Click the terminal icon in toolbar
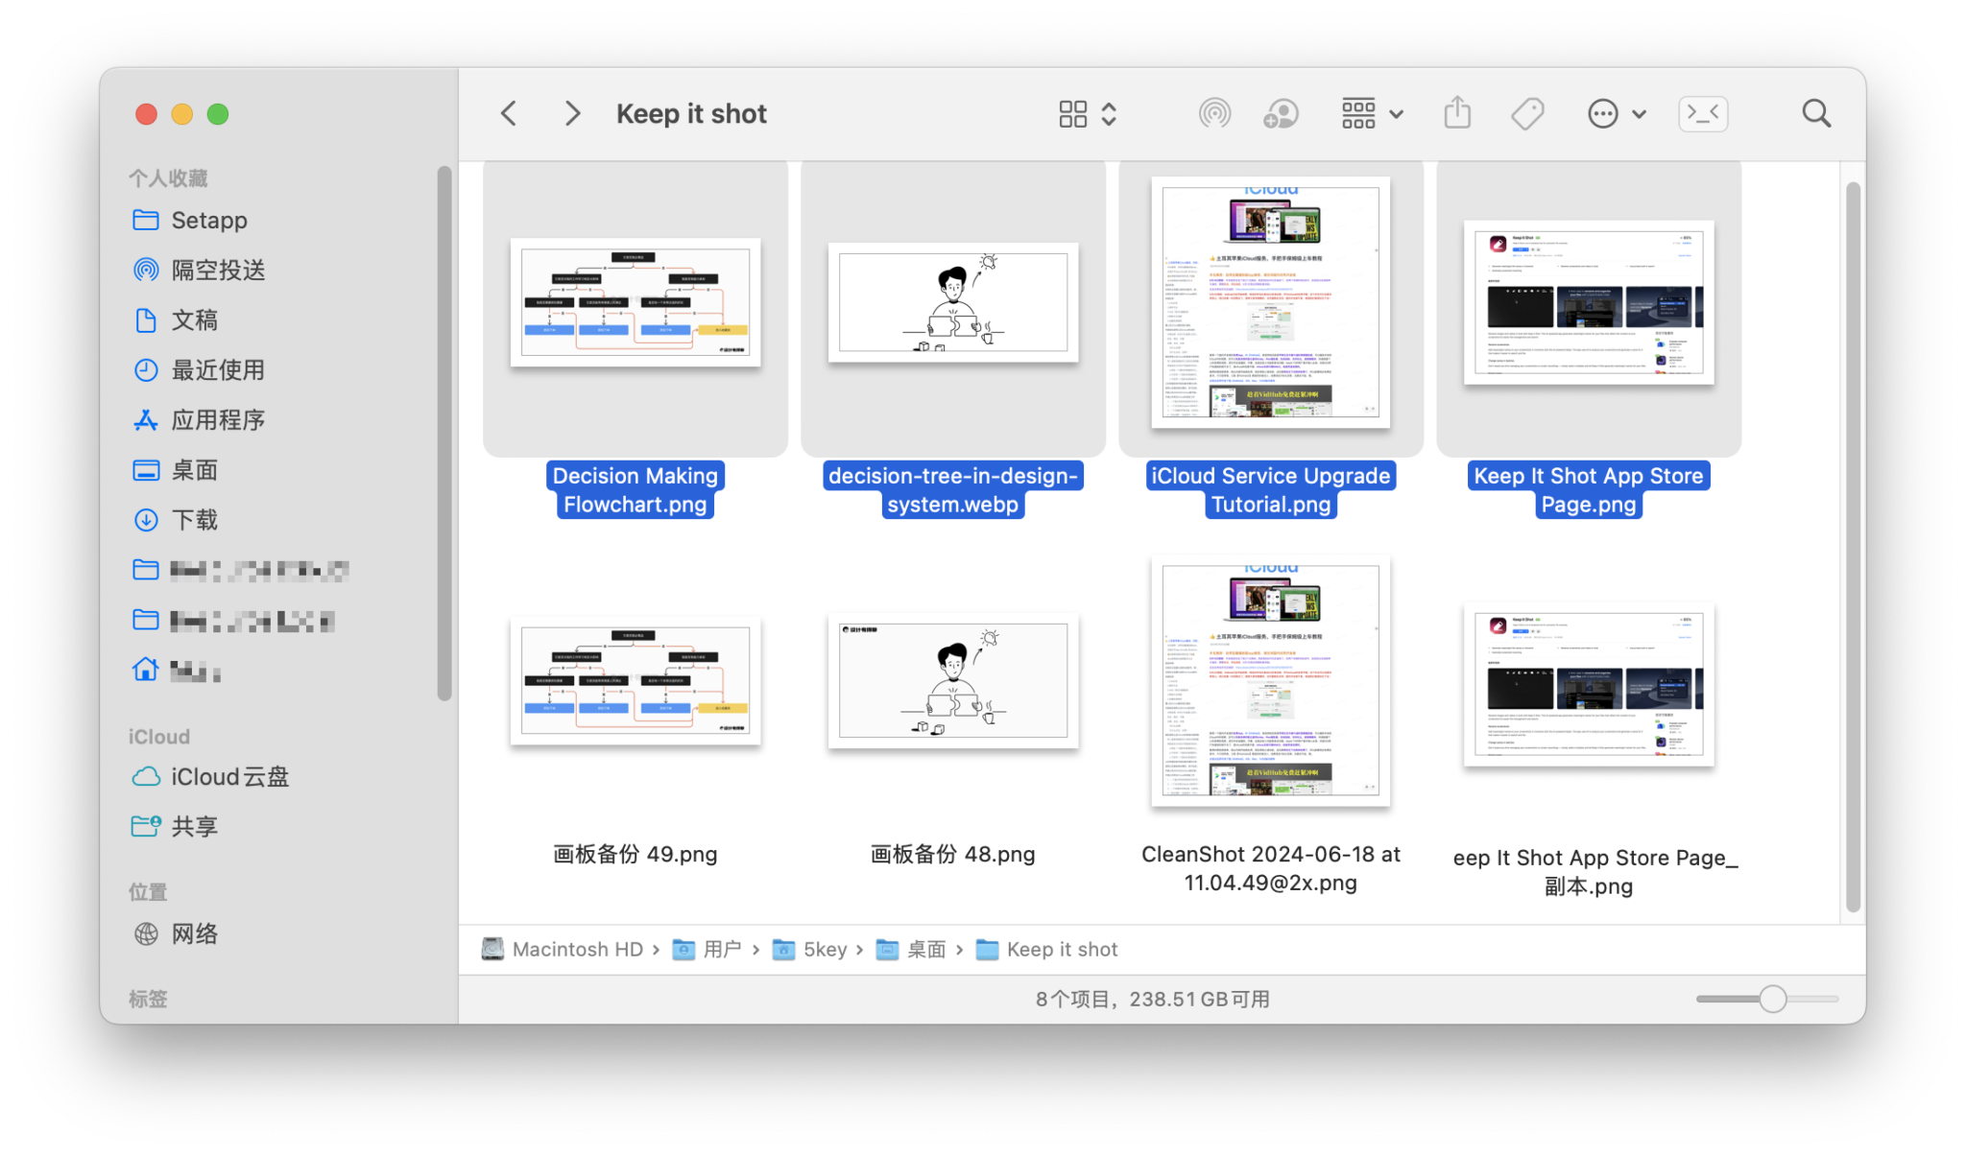The height and width of the screenshot is (1156, 1966). 1703,114
